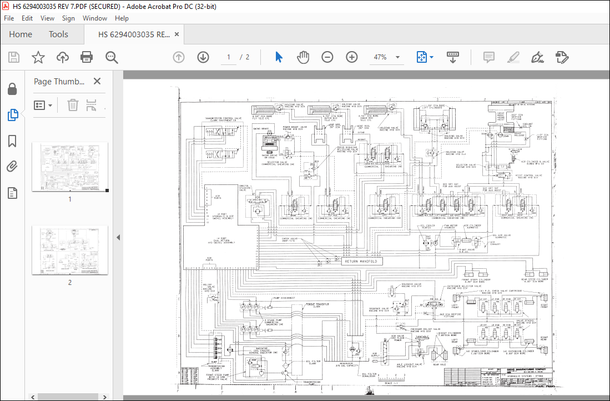Go to next page arrow
Screen dimensions: 610x401
[x=203, y=57]
